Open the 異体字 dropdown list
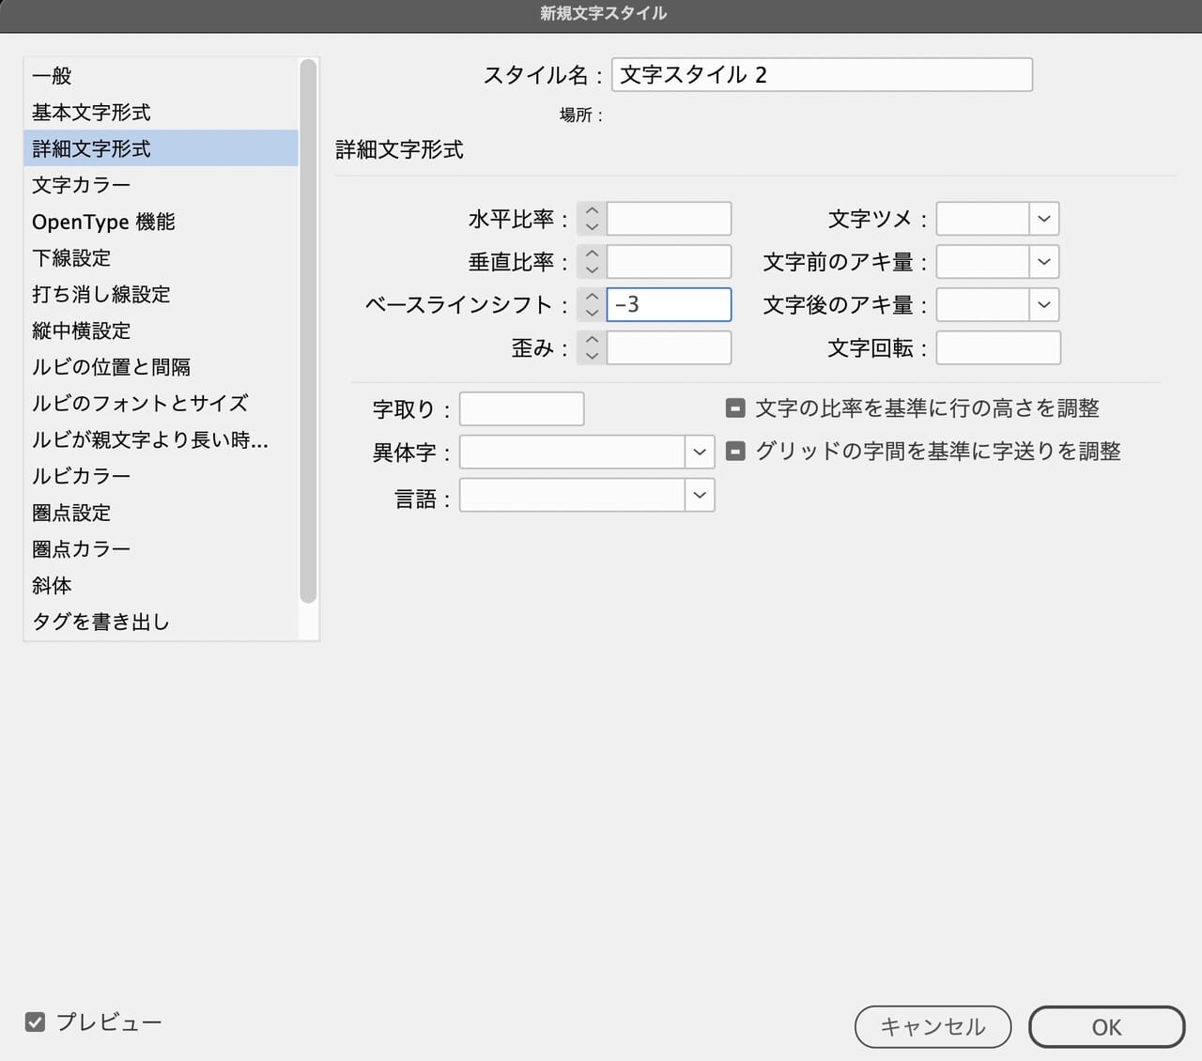Viewport: 1202px width, 1061px height. tap(699, 452)
